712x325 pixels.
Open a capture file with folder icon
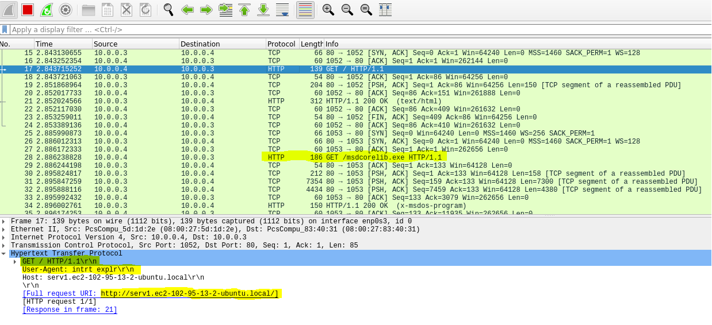(x=89, y=10)
